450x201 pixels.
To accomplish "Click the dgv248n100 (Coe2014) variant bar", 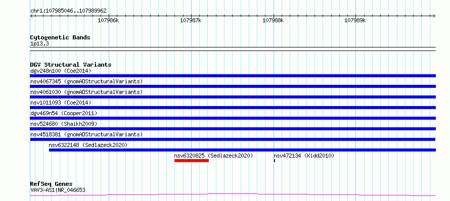I will click(233, 76).
